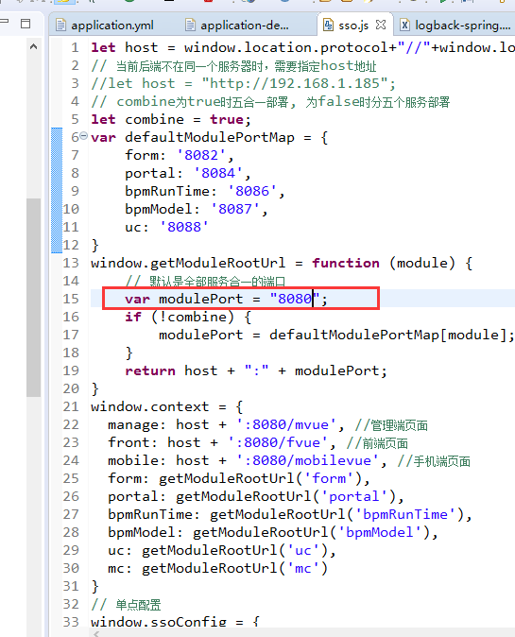Viewport: 515px width, 637px height.
Task: Click the application-de... file icon
Action: pos(190,26)
